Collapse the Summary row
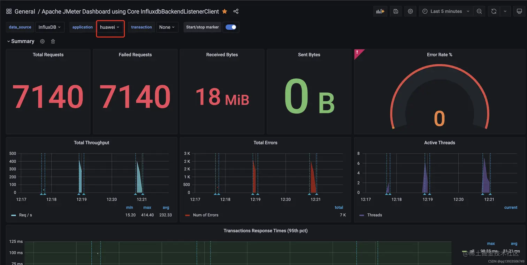The image size is (527, 265). pyautogui.click(x=8, y=41)
